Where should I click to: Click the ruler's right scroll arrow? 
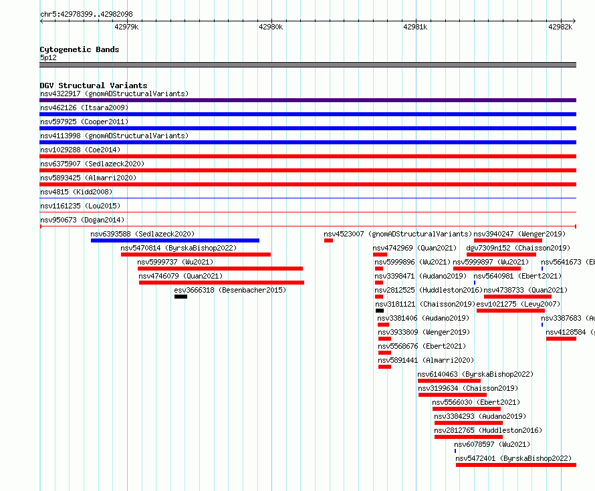tap(574, 21)
